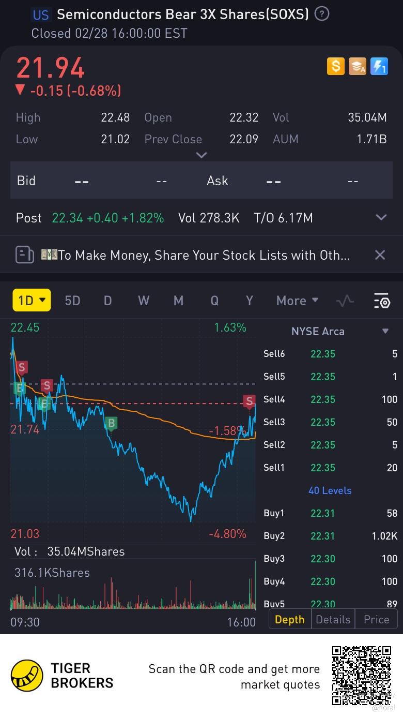Viewport: 403px width, 717px height.
Task: Switch to the 5D chart period
Action: (72, 301)
